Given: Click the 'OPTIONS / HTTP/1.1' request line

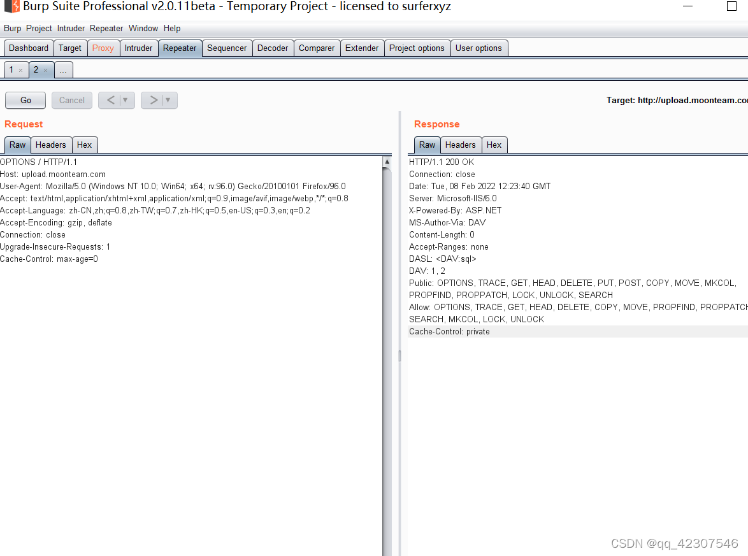Looking at the screenshot, I should pyautogui.click(x=39, y=162).
